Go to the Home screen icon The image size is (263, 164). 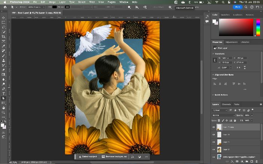pos(5,7)
